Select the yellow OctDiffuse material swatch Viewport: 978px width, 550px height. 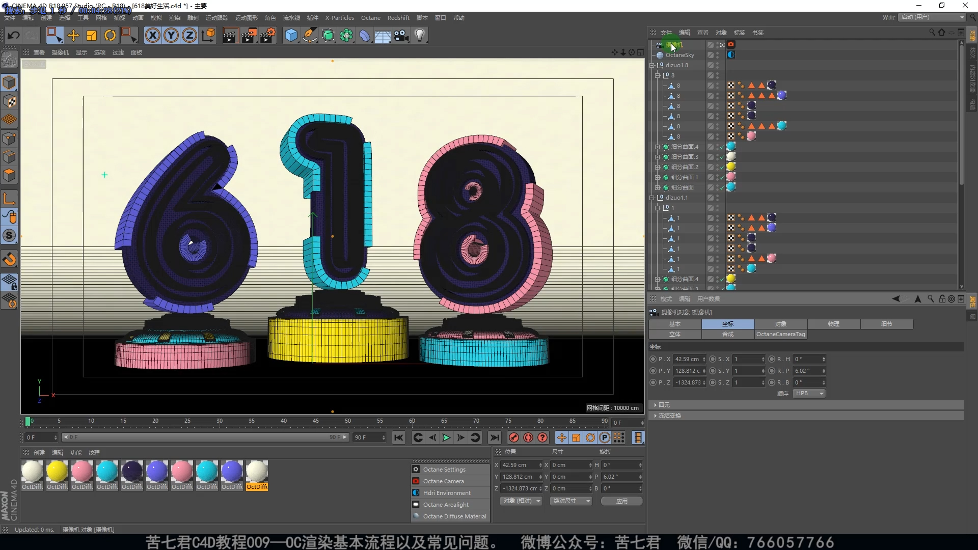pyautogui.click(x=57, y=472)
